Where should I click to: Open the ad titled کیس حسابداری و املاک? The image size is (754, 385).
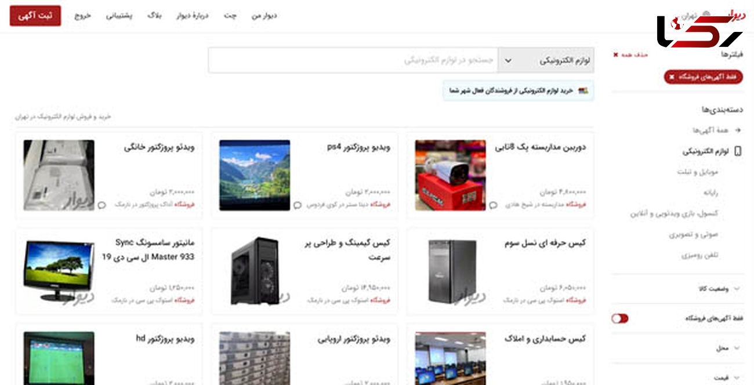click(545, 339)
